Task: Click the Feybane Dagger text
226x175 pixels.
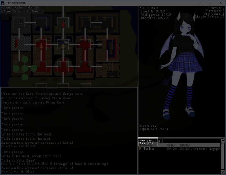Action: tap(206, 149)
